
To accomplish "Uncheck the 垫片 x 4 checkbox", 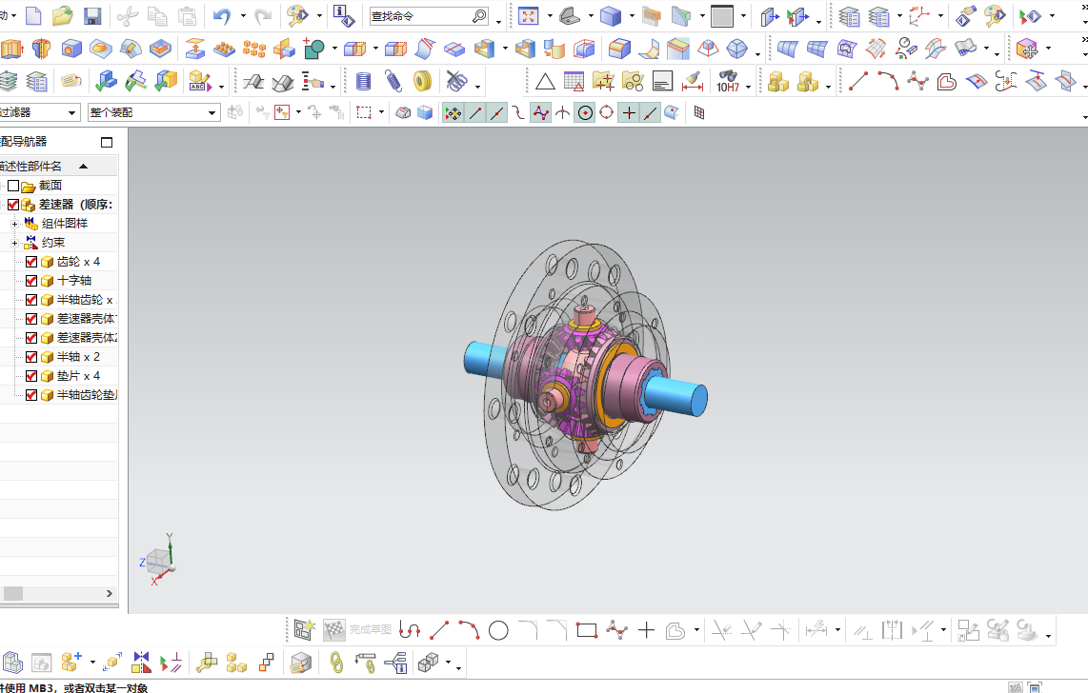I will pyautogui.click(x=31, y=376).
